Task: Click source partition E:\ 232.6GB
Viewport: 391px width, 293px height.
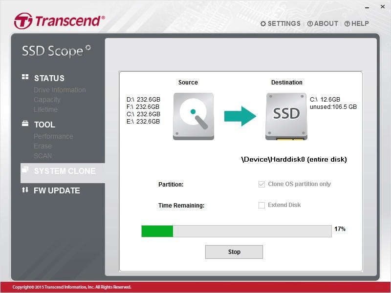Action: coord(143,122)
